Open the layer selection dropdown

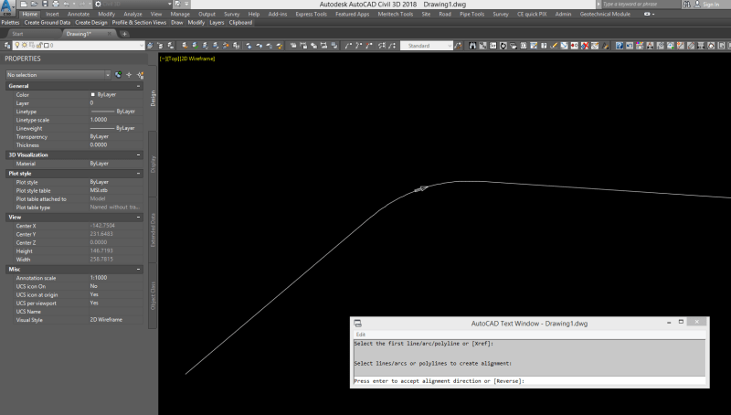coord(142,45)
